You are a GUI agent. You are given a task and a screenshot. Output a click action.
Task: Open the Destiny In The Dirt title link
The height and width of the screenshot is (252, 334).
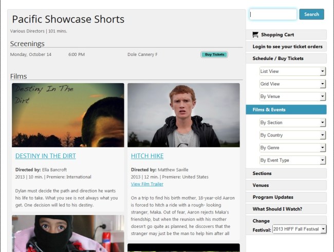coord(46,156)
